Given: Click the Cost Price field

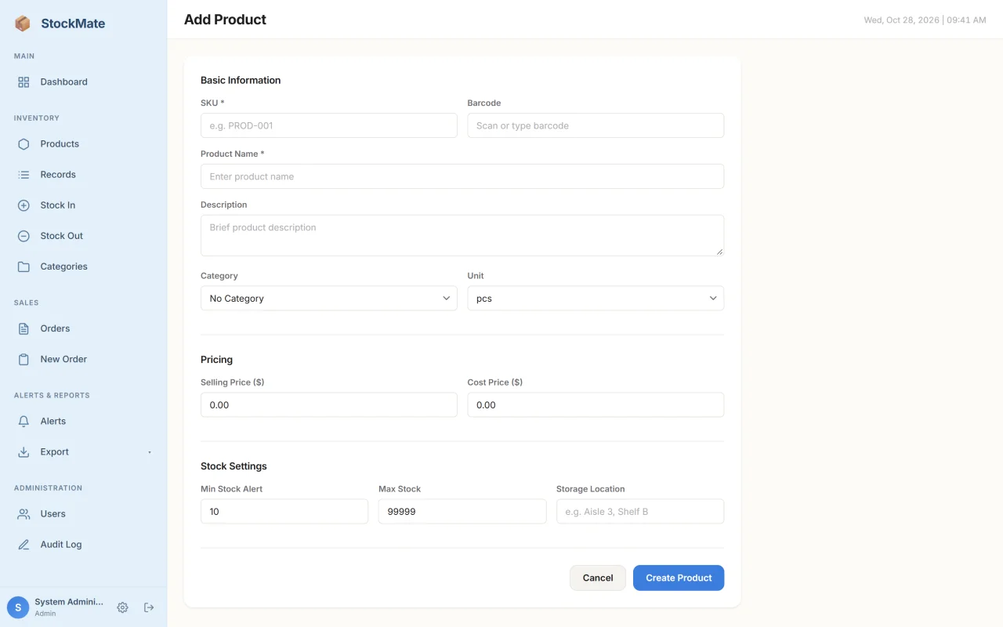Looking at the screenshot, I should coord(596,405).
